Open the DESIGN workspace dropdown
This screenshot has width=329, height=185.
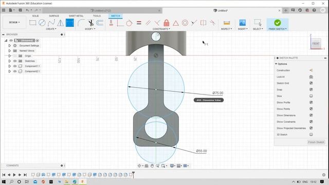(14, 22)
